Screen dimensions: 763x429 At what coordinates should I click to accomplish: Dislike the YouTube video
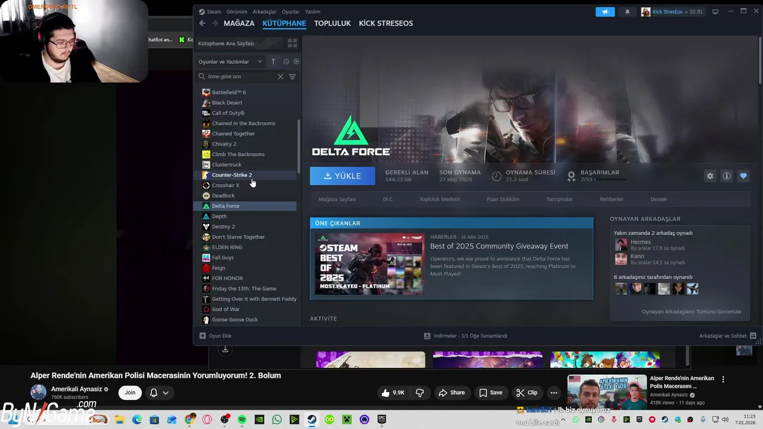point(420,393)
